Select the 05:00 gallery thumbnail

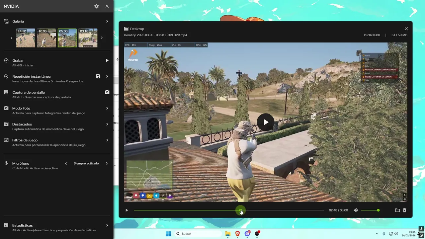pos(67,38)
